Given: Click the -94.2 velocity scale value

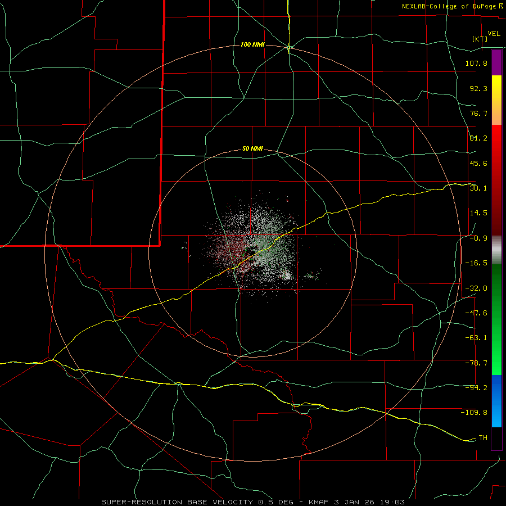Looking at the screenshot, I should click(x=476, y=387).
